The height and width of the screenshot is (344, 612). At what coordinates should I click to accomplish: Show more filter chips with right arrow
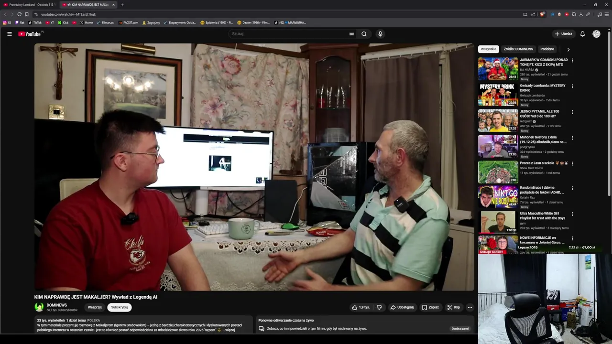(x=568, y=49)
